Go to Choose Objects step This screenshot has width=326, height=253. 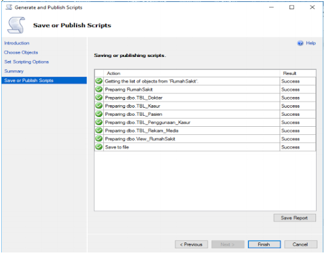click(21, 53)
